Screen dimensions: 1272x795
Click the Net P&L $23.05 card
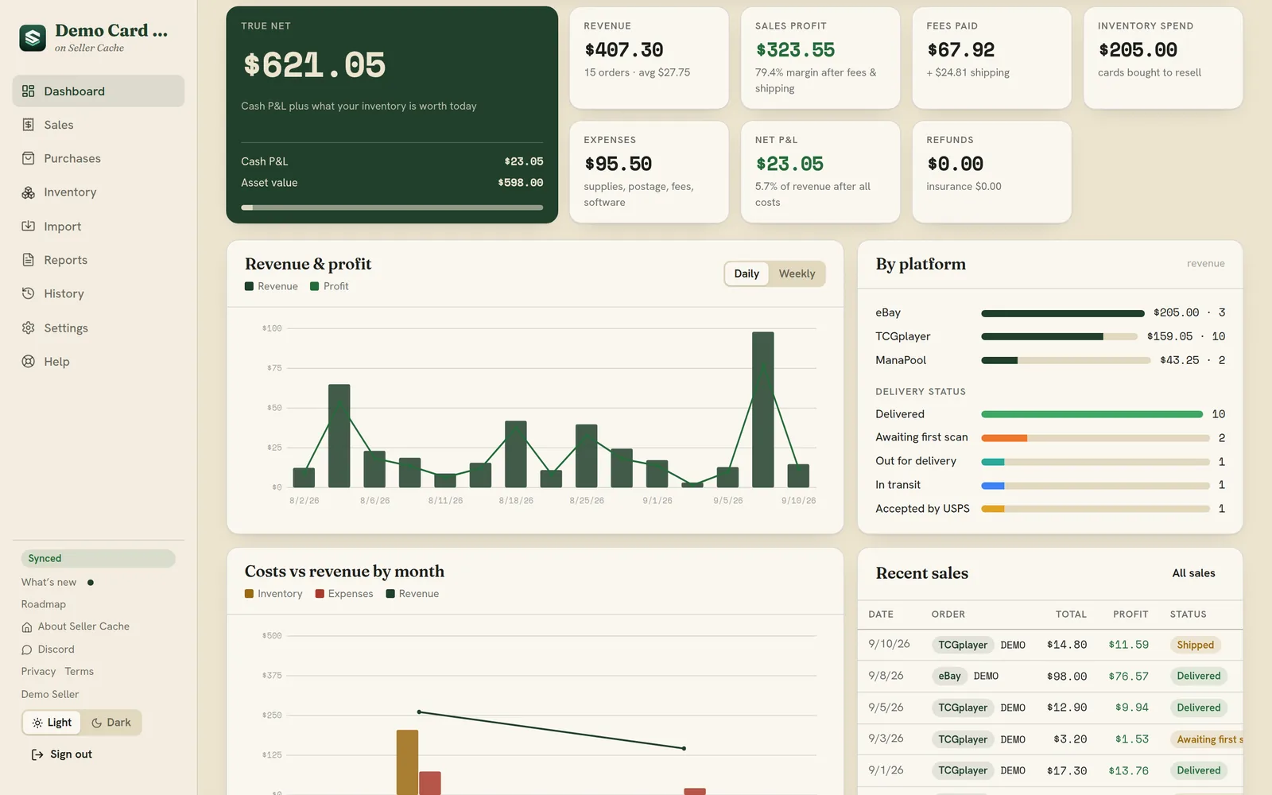pos(820,172)
